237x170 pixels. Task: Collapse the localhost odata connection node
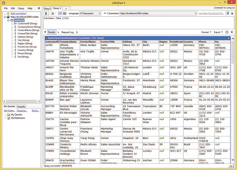pos(5,17)
